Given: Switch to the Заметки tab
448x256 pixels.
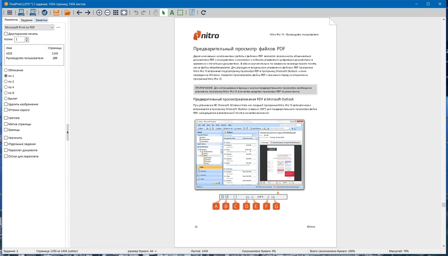Looking at the screenshot, I should tap(41, 20).
